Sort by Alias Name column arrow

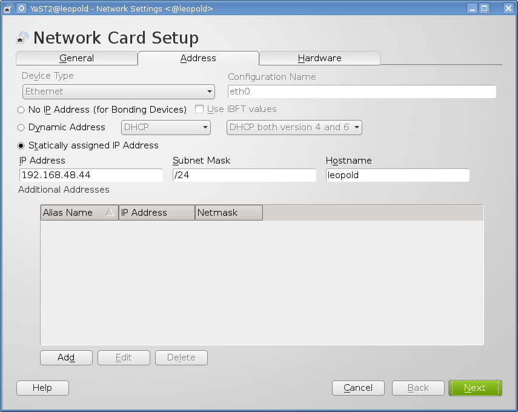coord(110,213)
